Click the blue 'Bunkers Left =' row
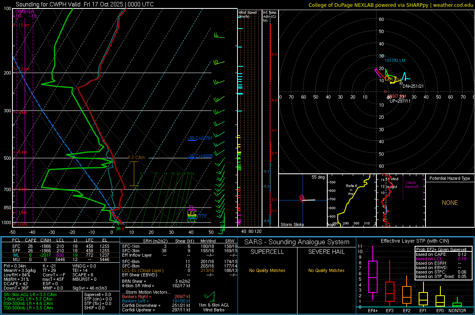 click(x=156, y=301)
